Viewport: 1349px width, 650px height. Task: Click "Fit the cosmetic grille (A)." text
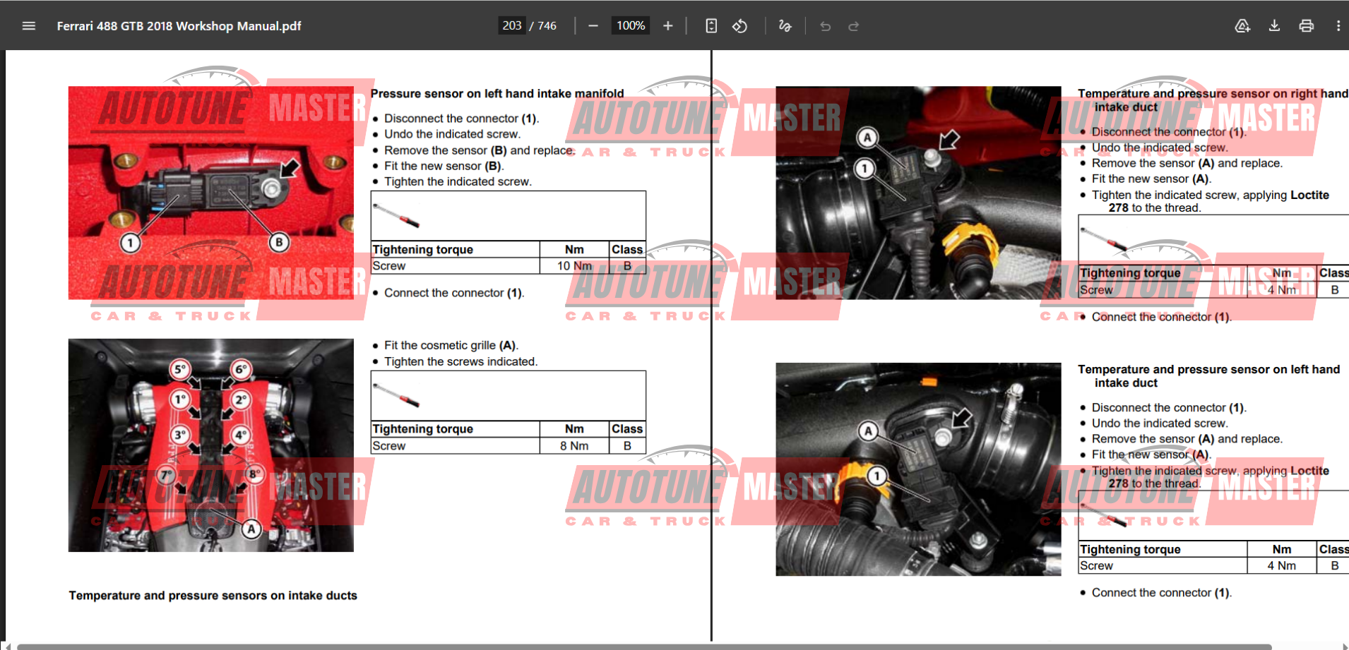click(x=451, y=345)
